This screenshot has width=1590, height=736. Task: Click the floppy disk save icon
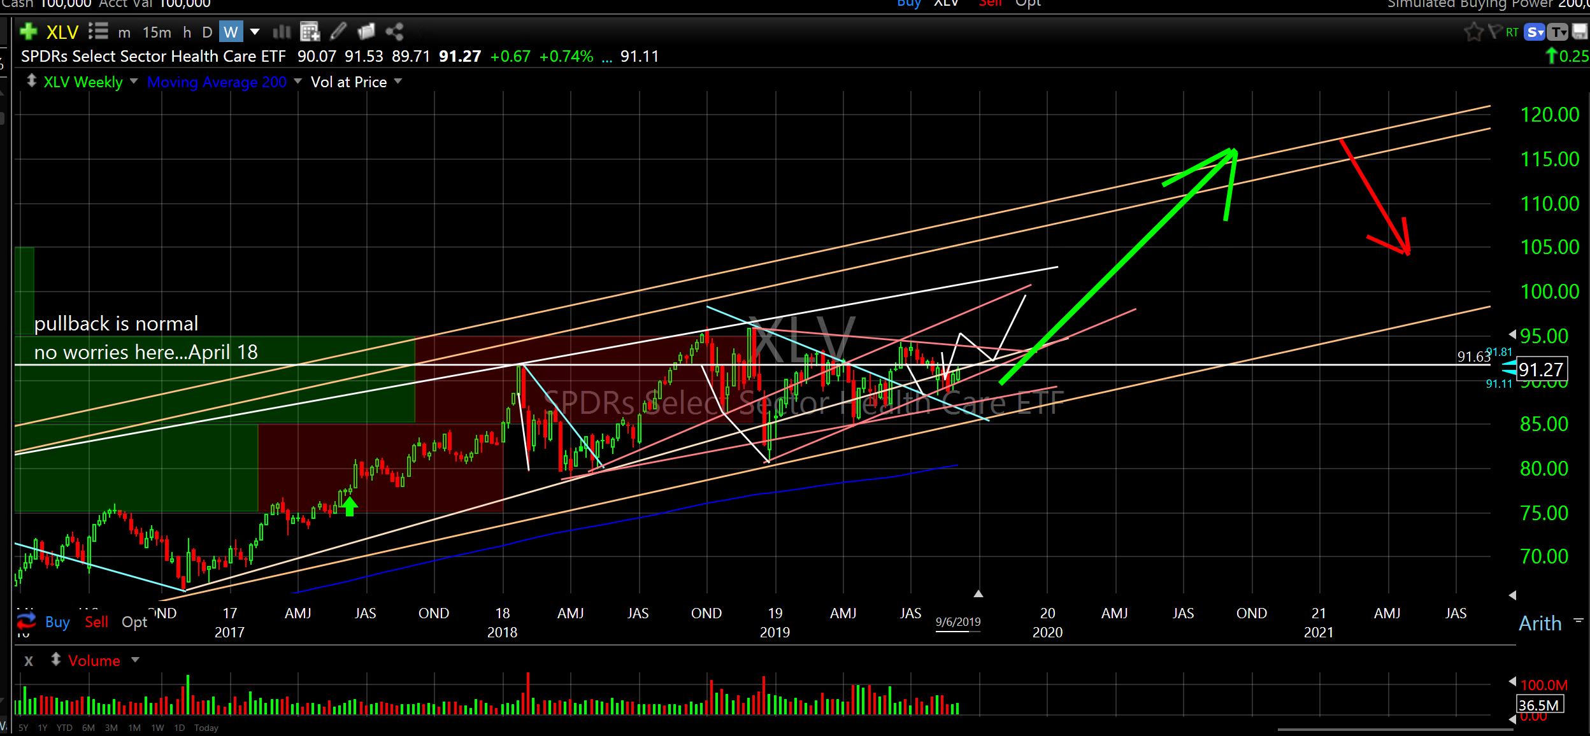pos(1579,32)
